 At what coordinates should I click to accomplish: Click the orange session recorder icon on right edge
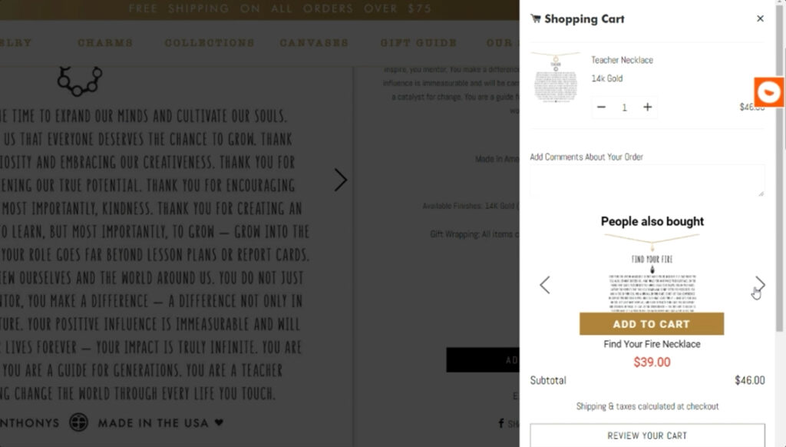[768, 91]
